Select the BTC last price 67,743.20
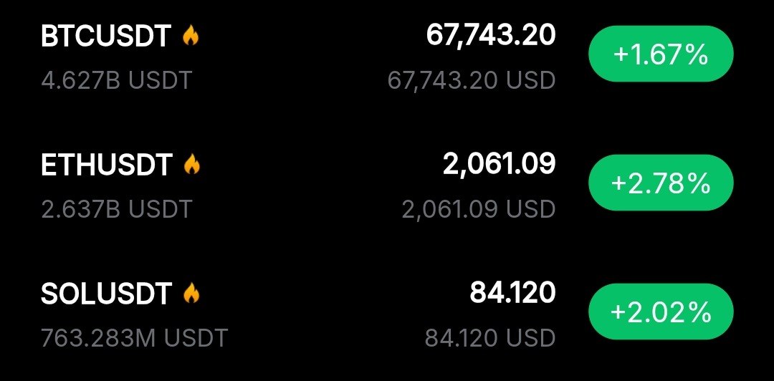Viewport: 774px width, 381px height. pyautogui.click(x=490, y=34)
